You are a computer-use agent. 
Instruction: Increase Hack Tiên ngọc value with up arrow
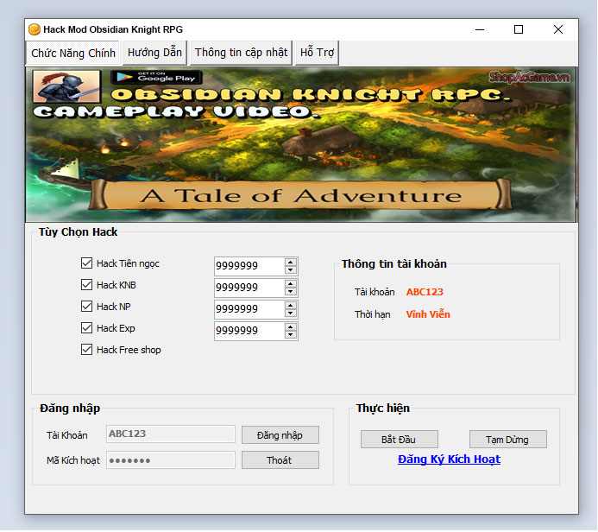point(291,263)
